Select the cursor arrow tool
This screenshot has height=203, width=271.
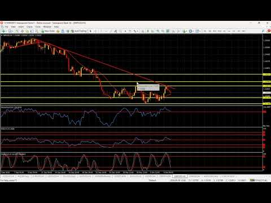pyautogui.click(x=90, y=31)
